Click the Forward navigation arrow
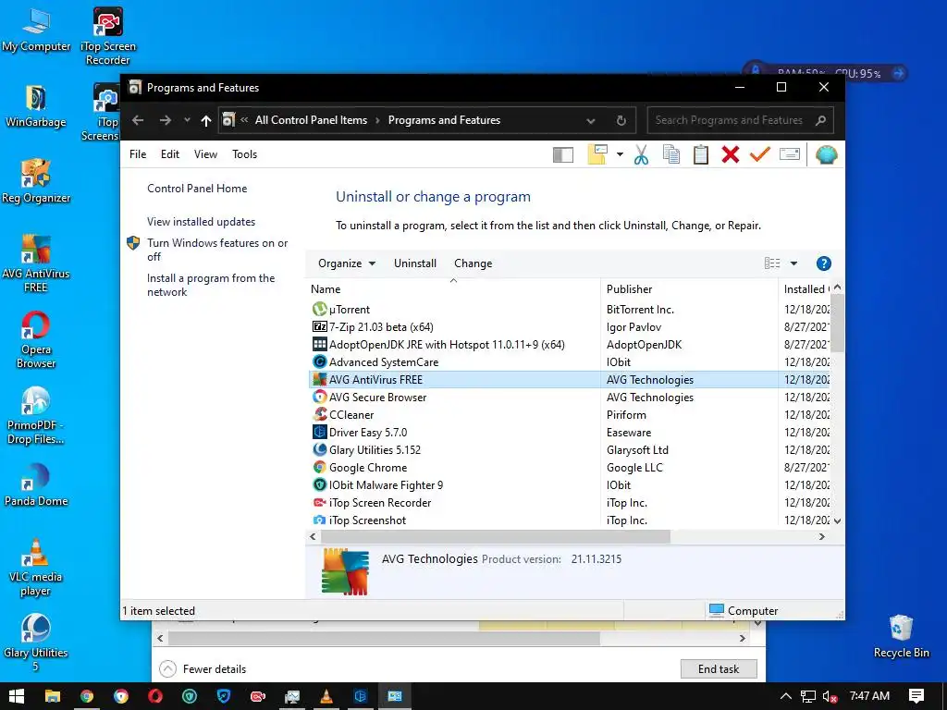Screen dimensions: 947x710 [165, 120]
